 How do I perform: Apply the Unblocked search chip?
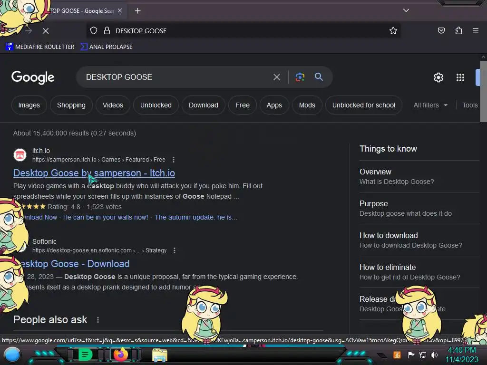coord(156,105)
